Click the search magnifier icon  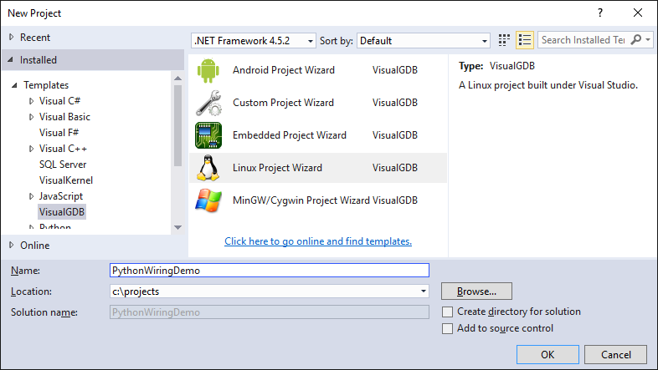coord(638,40)
